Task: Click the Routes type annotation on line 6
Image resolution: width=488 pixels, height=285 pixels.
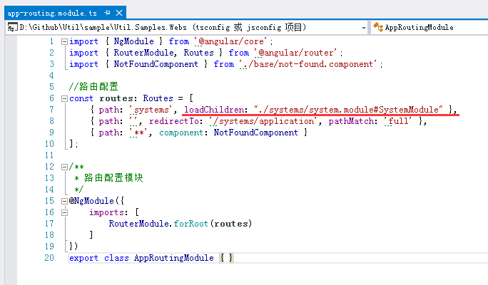Action: coord(158,98)
